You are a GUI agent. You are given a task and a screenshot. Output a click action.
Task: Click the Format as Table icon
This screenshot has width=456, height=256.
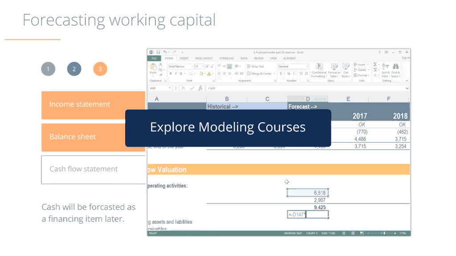pyautogui.click(x=334, y=66)
